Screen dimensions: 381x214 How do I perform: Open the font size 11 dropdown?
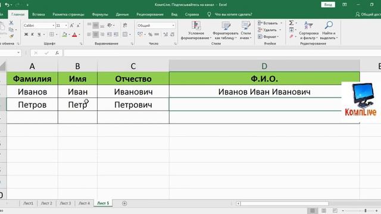[x=66, y=26]
